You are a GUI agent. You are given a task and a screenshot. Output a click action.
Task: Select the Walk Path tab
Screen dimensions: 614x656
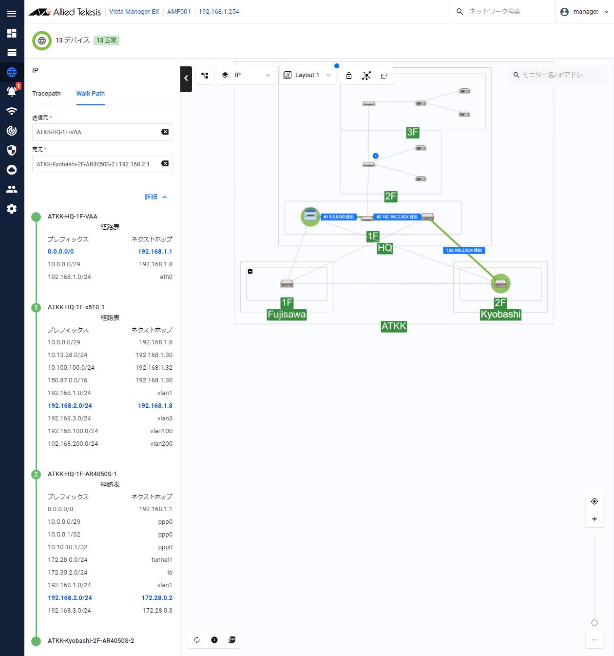click(90, 94)
